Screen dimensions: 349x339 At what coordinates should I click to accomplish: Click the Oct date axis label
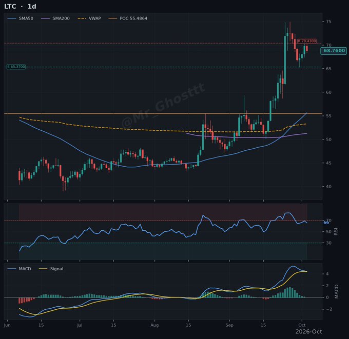tap(302, 325)
